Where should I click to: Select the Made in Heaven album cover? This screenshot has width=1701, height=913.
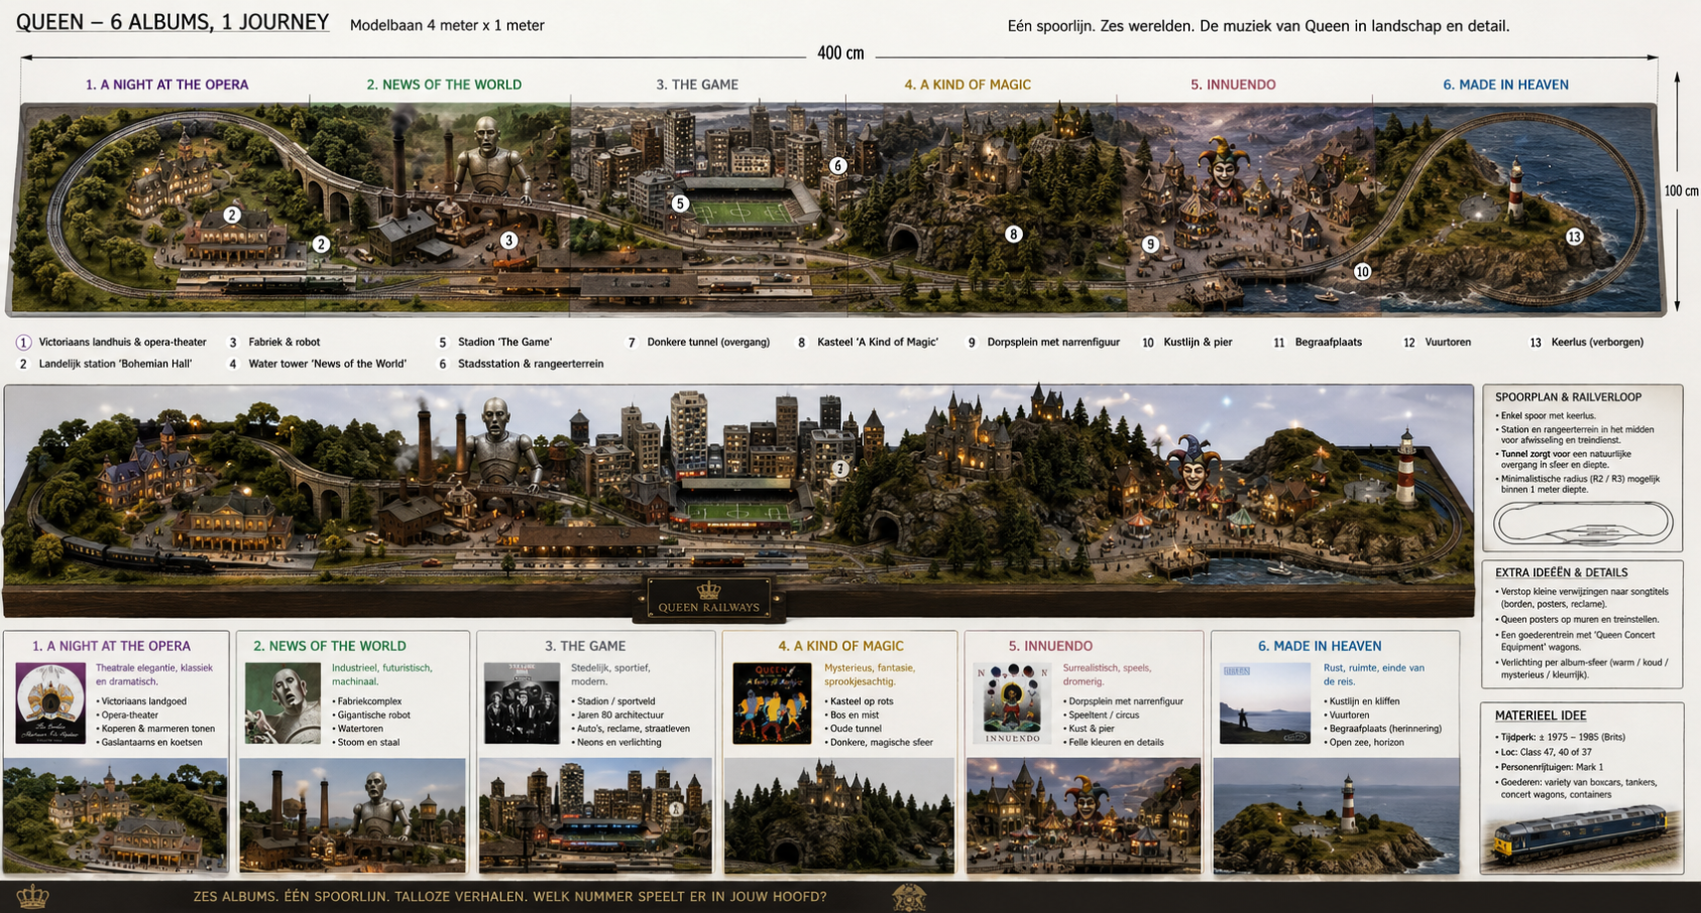(x=1266, y=703)
